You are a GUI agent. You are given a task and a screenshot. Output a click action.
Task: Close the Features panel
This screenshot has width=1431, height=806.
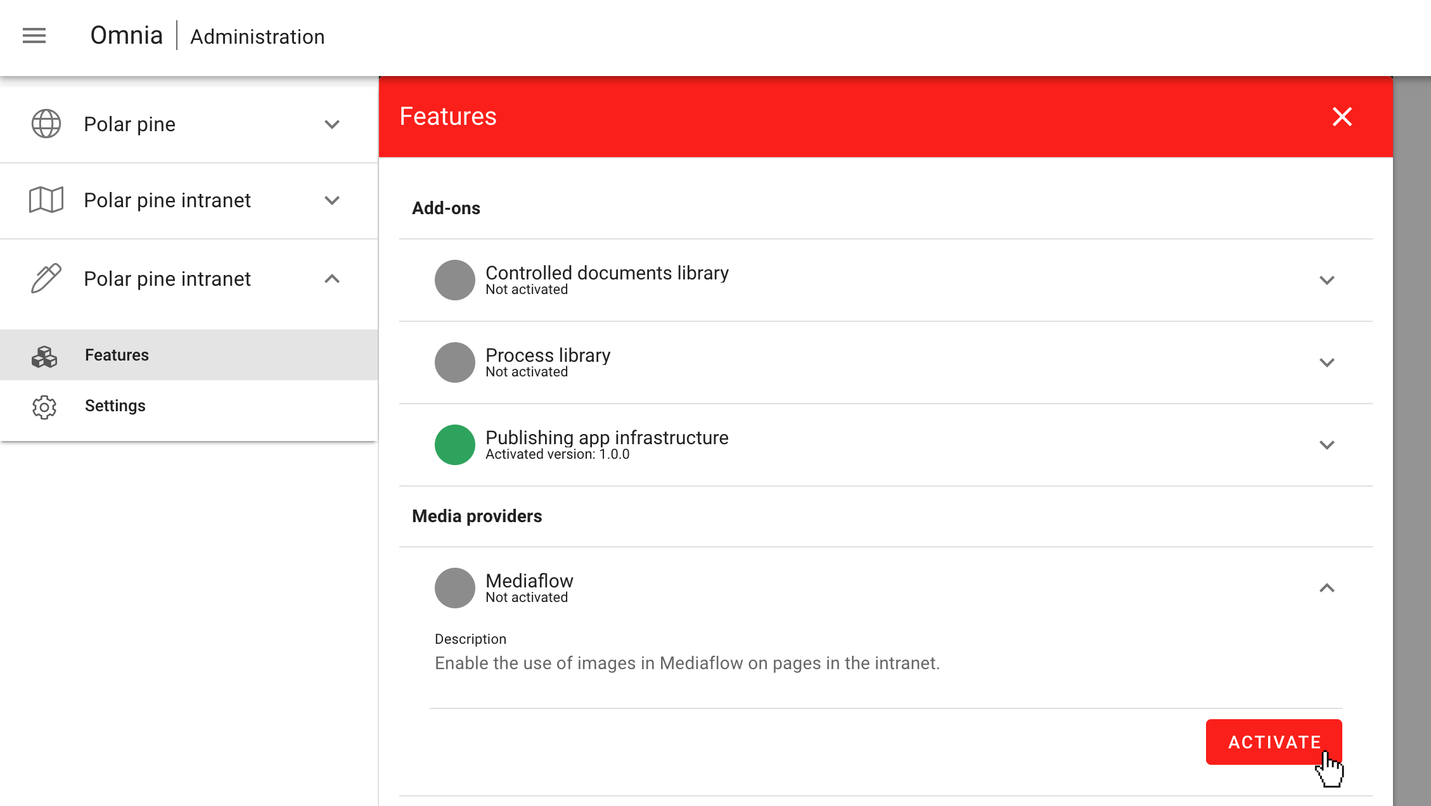[1342, 117]
